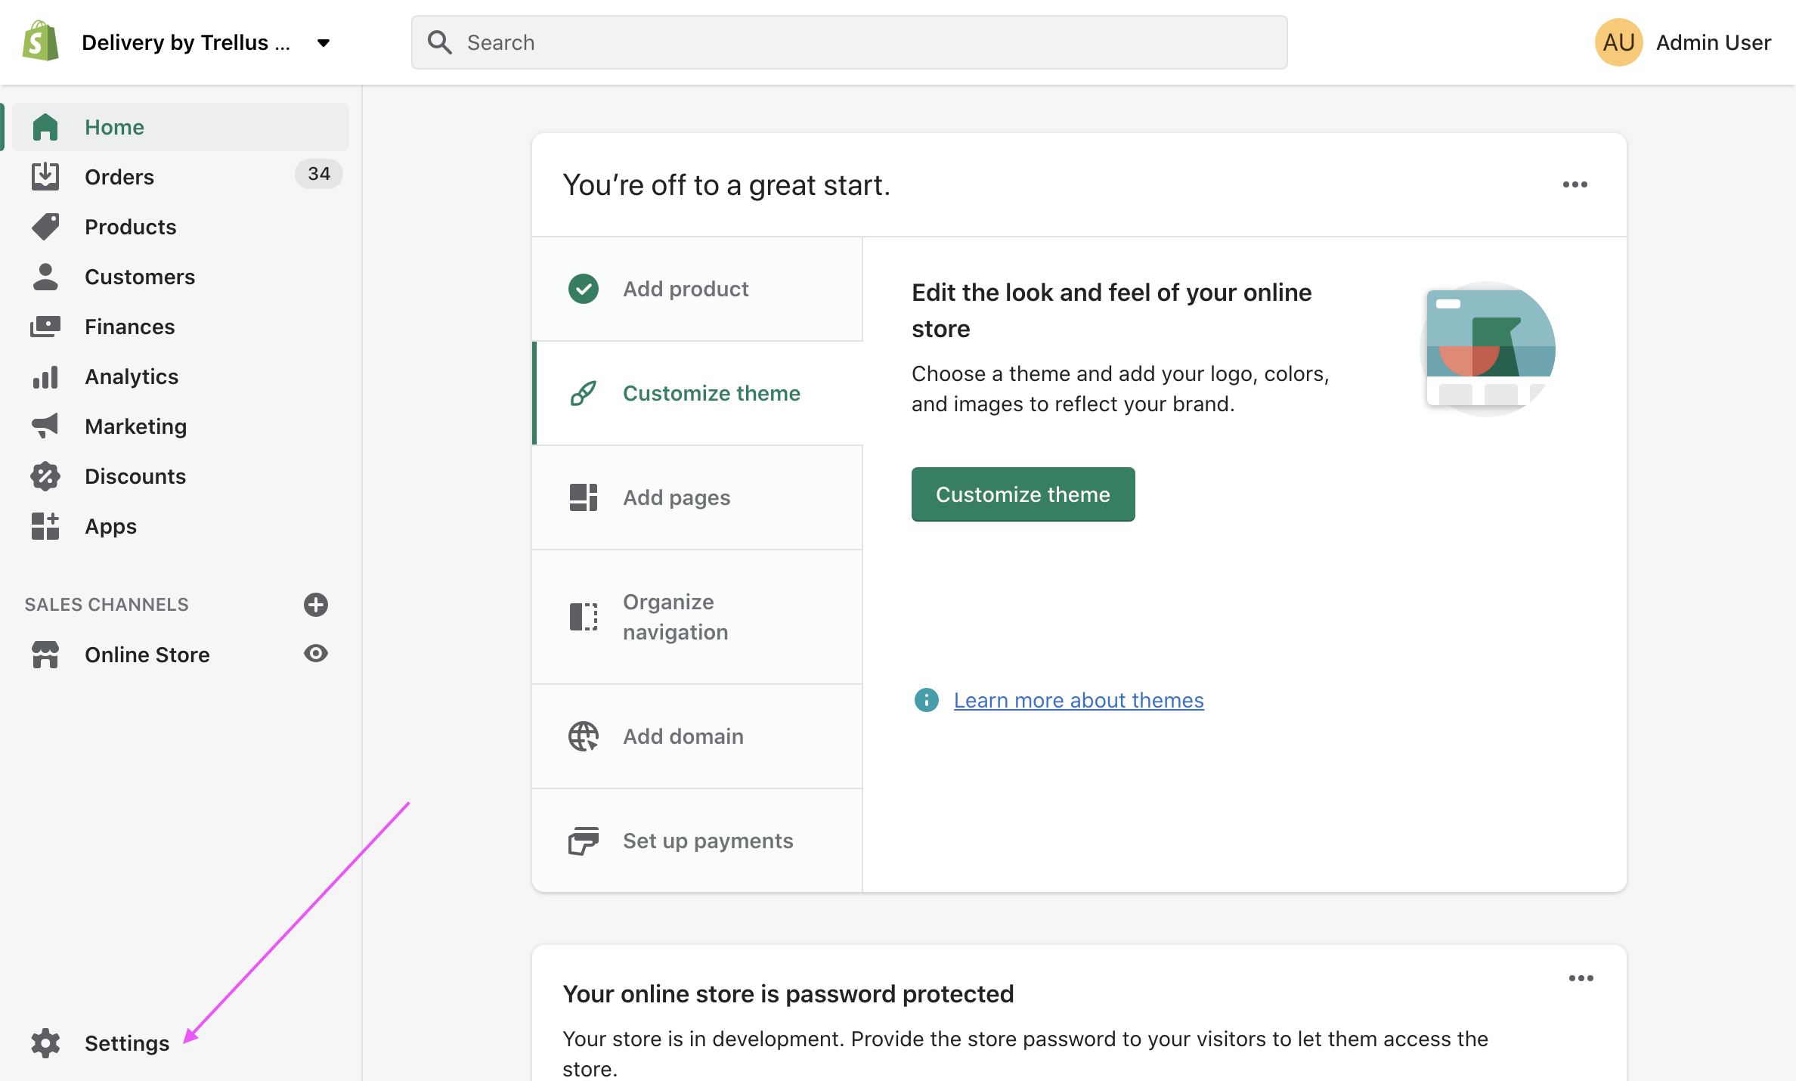
Task: Click the Analytics bar chart icon
Action: tap(45, 376)
